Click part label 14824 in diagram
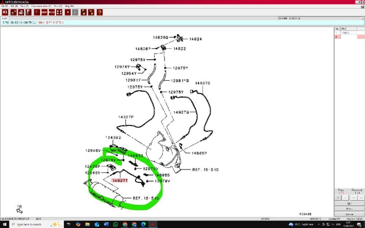365x228 pixels. (x=196, y=39)
